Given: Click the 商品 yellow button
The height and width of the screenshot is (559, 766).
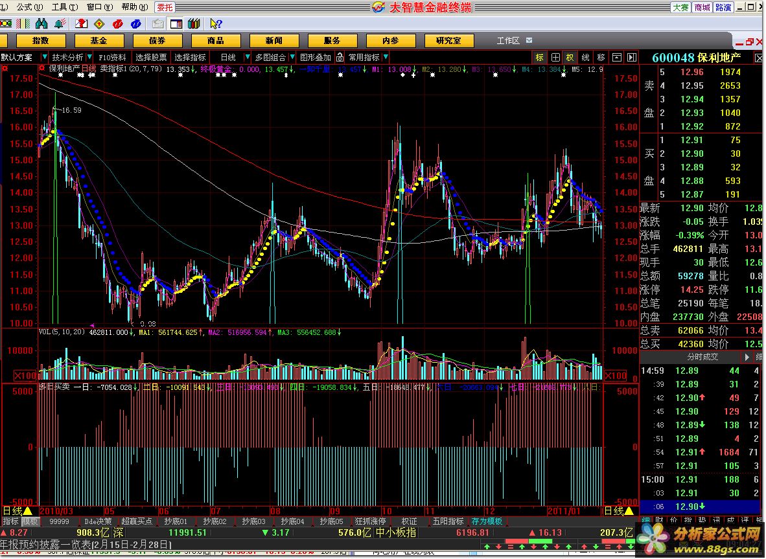Looking at the screenshot, I should [x=215, y=41].
